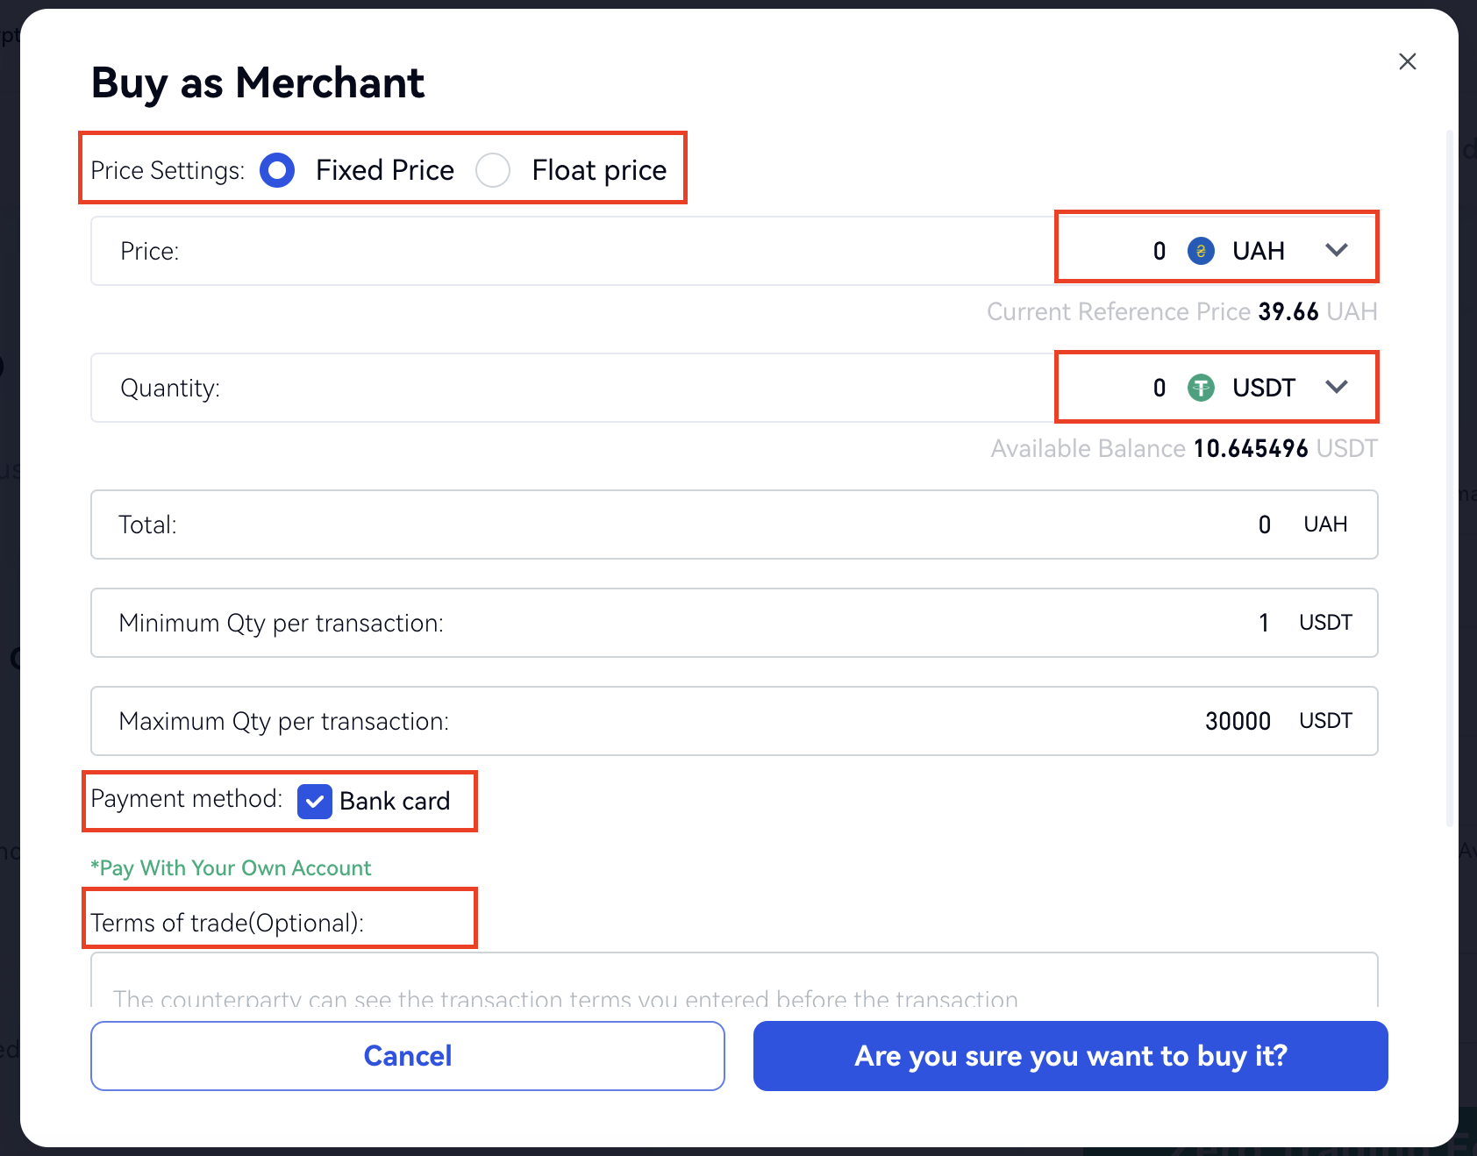1477x1156 pixels.
Task: Click the Available Balance 10.645496 value
Action: pyautogui.click(x=1250, y=448)
